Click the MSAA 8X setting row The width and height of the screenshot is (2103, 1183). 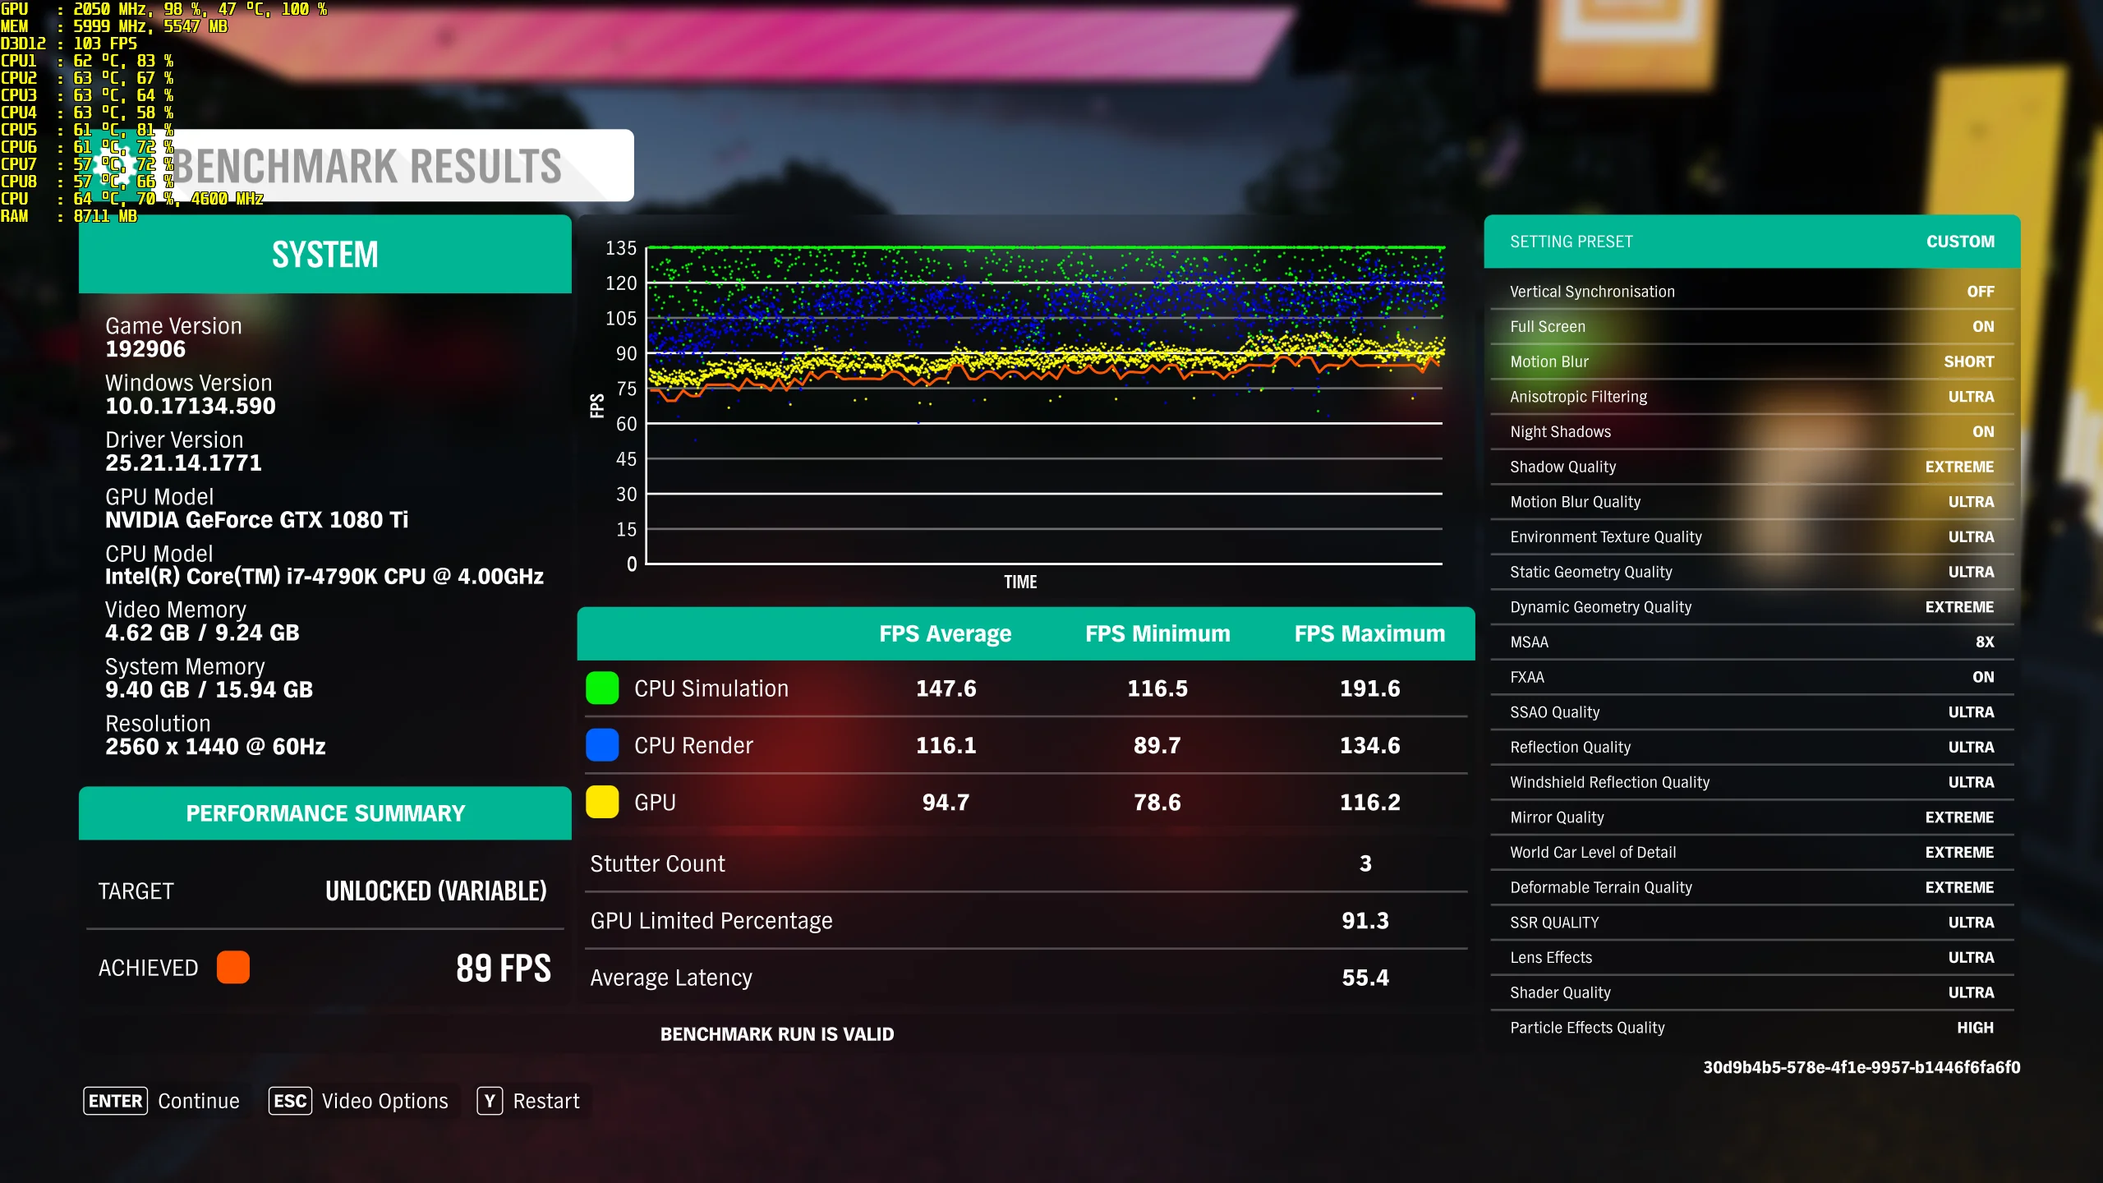1752,642
